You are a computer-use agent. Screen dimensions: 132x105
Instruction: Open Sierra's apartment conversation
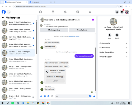18,45
